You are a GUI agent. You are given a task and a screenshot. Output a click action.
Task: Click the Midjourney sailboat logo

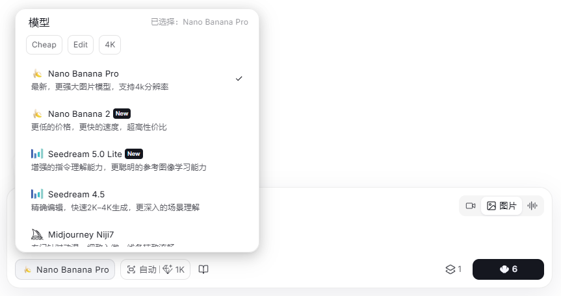[x=37, y=234]
